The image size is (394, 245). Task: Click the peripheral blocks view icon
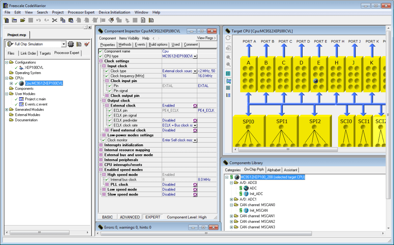[228, 81]
